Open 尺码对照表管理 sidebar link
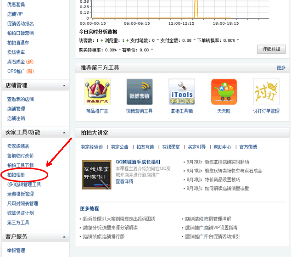This screenshot has width=291, height=257. click(22, 203)
